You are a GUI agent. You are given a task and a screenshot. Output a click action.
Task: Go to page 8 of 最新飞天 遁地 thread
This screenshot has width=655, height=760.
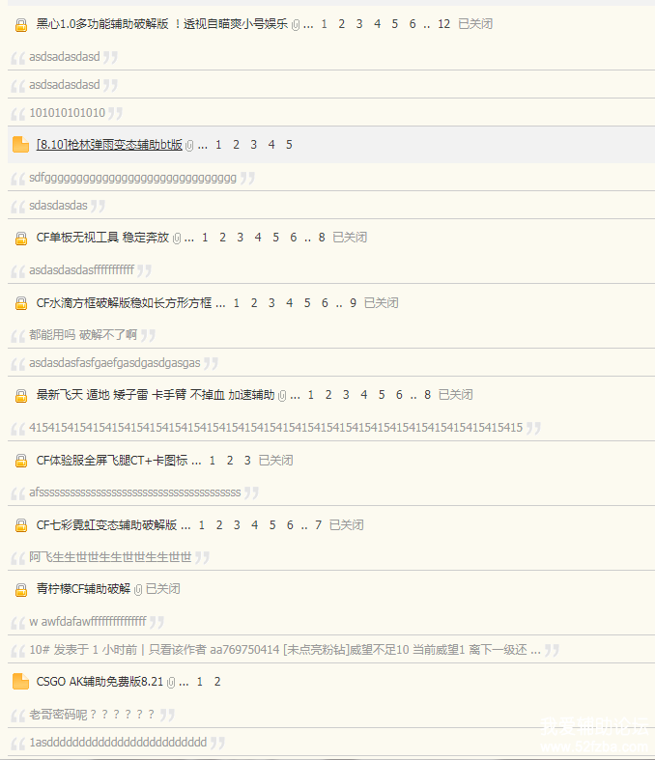point(427,395)
